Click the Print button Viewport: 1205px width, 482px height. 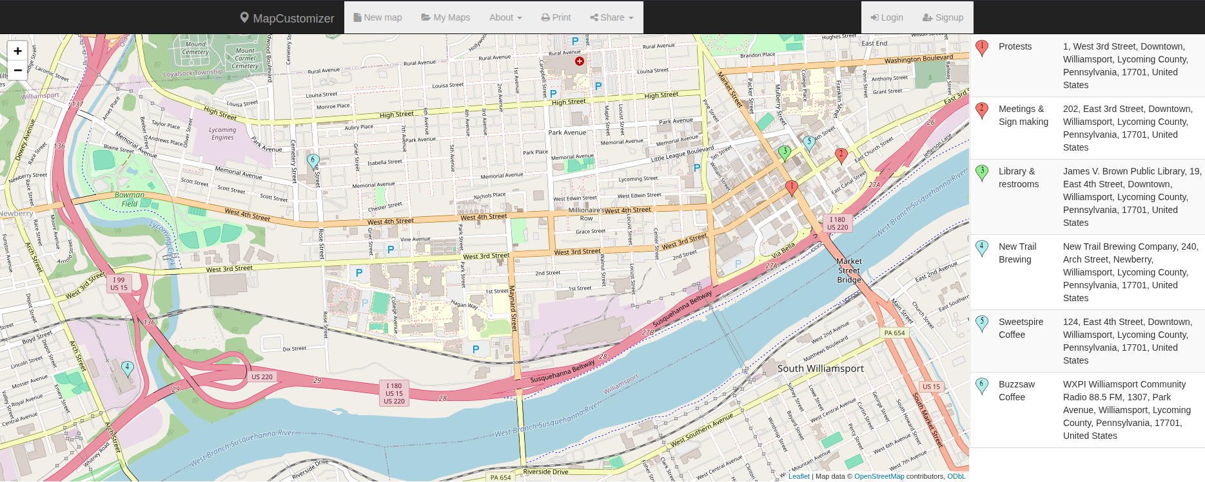tap(556, 17)
